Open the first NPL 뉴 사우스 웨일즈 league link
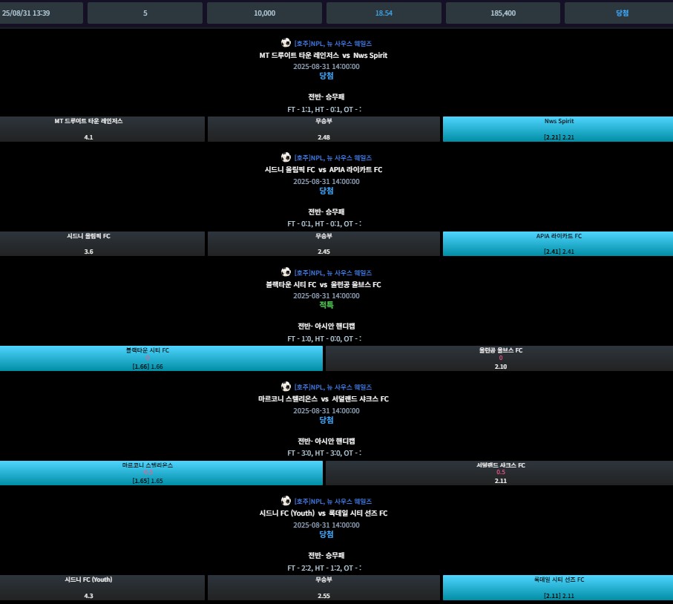This screenshot has width=673, height=604. click(333, 43)
